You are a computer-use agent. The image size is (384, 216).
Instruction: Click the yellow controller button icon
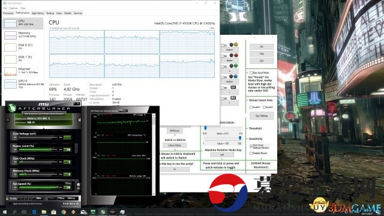(236, 44)
